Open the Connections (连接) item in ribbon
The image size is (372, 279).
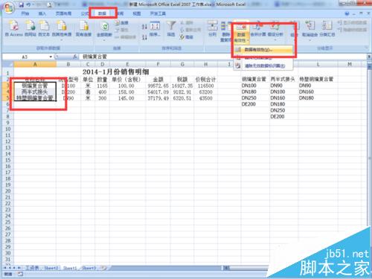(122, 23)
